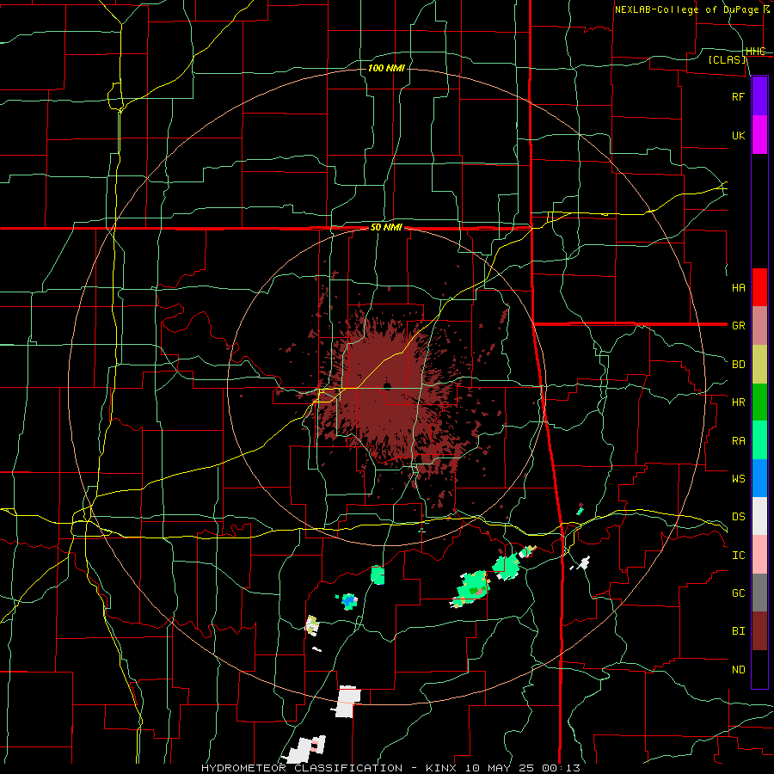Click the 'RF' legend label text

coord(738,96)
